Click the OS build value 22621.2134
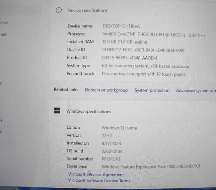Viewport: 216px width, 190px height. (112, 151)
